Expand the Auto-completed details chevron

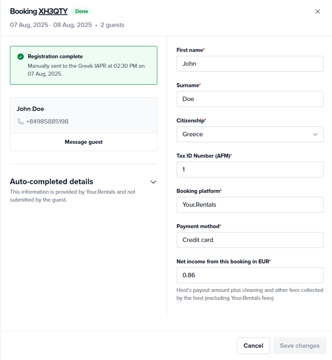point(153,182)
